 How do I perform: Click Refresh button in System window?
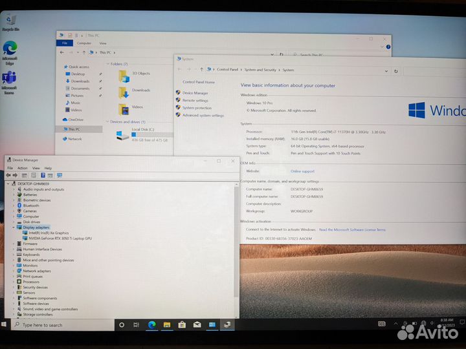[396, 71]
